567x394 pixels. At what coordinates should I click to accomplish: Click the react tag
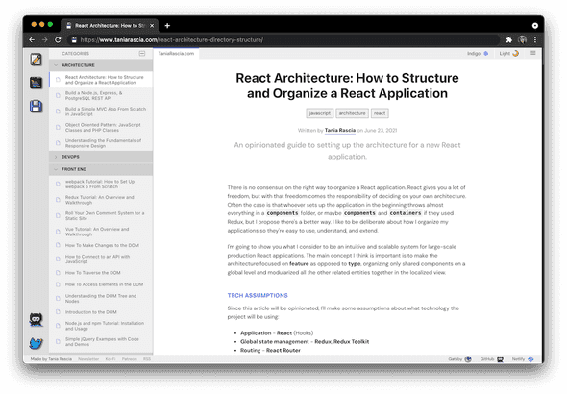click(x=380, y=113)
